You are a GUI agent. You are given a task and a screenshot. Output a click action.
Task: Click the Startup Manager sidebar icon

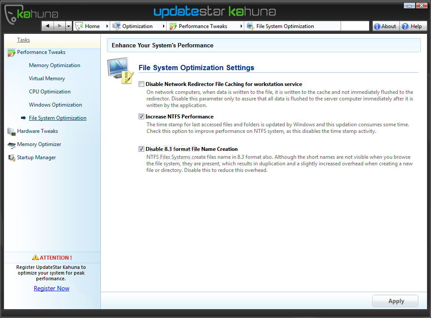click(11, 157)
